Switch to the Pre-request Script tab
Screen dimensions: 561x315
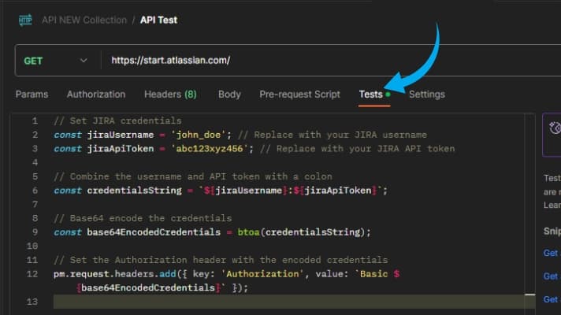click(299, 94)
